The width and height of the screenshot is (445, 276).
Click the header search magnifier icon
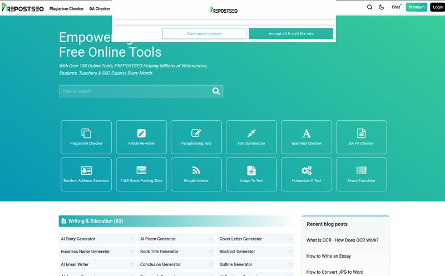tap(369, 7)
